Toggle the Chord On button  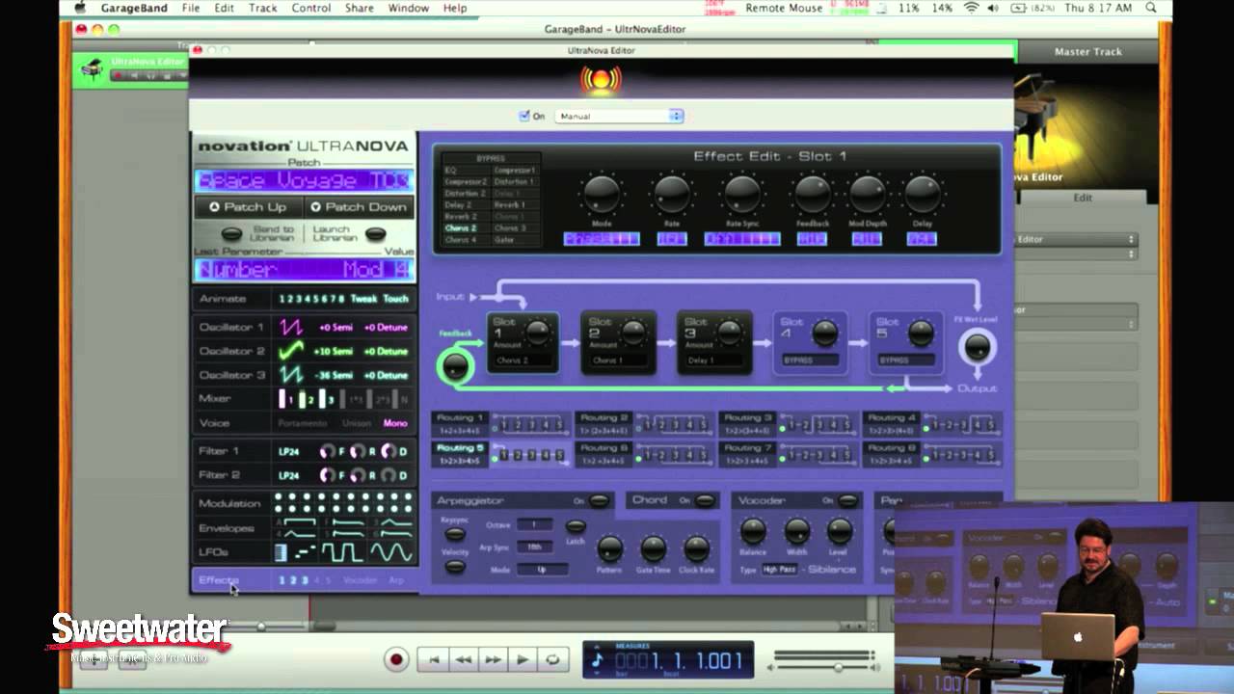(706, 500)
